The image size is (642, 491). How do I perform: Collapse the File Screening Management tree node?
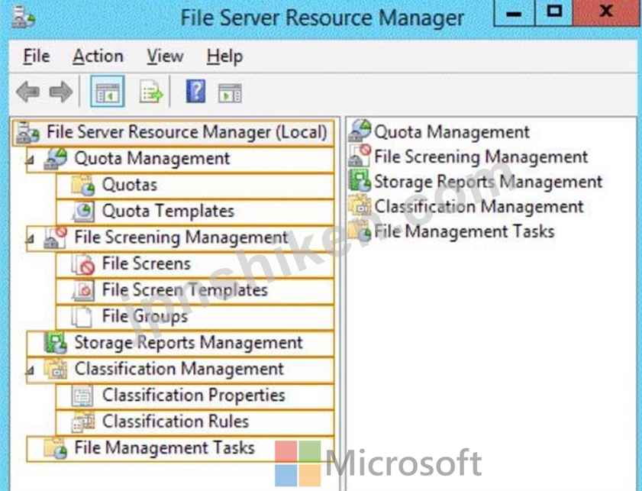coord(31,238)
